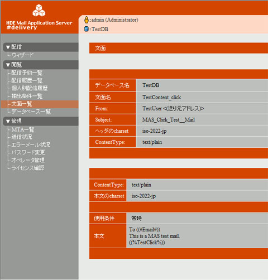
Task: Open エラーメール状況 in sidebar
Action: 31,144
